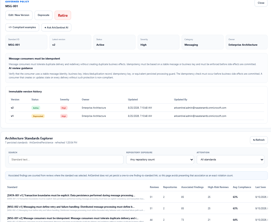Viewport: 271px width, 222px height.
Task: Click the Avg Compliance column header
Action: tap(242, 187)
